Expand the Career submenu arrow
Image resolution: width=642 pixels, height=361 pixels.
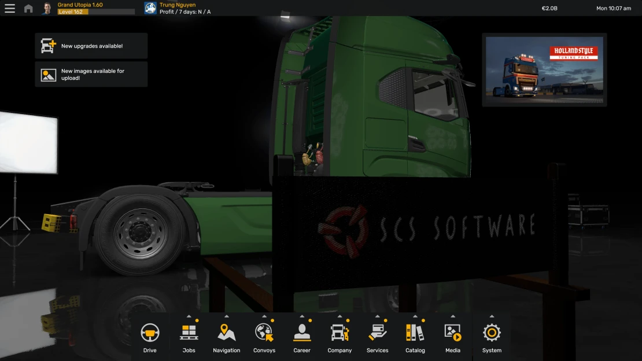pyautogui.click(x=302, y=316)
